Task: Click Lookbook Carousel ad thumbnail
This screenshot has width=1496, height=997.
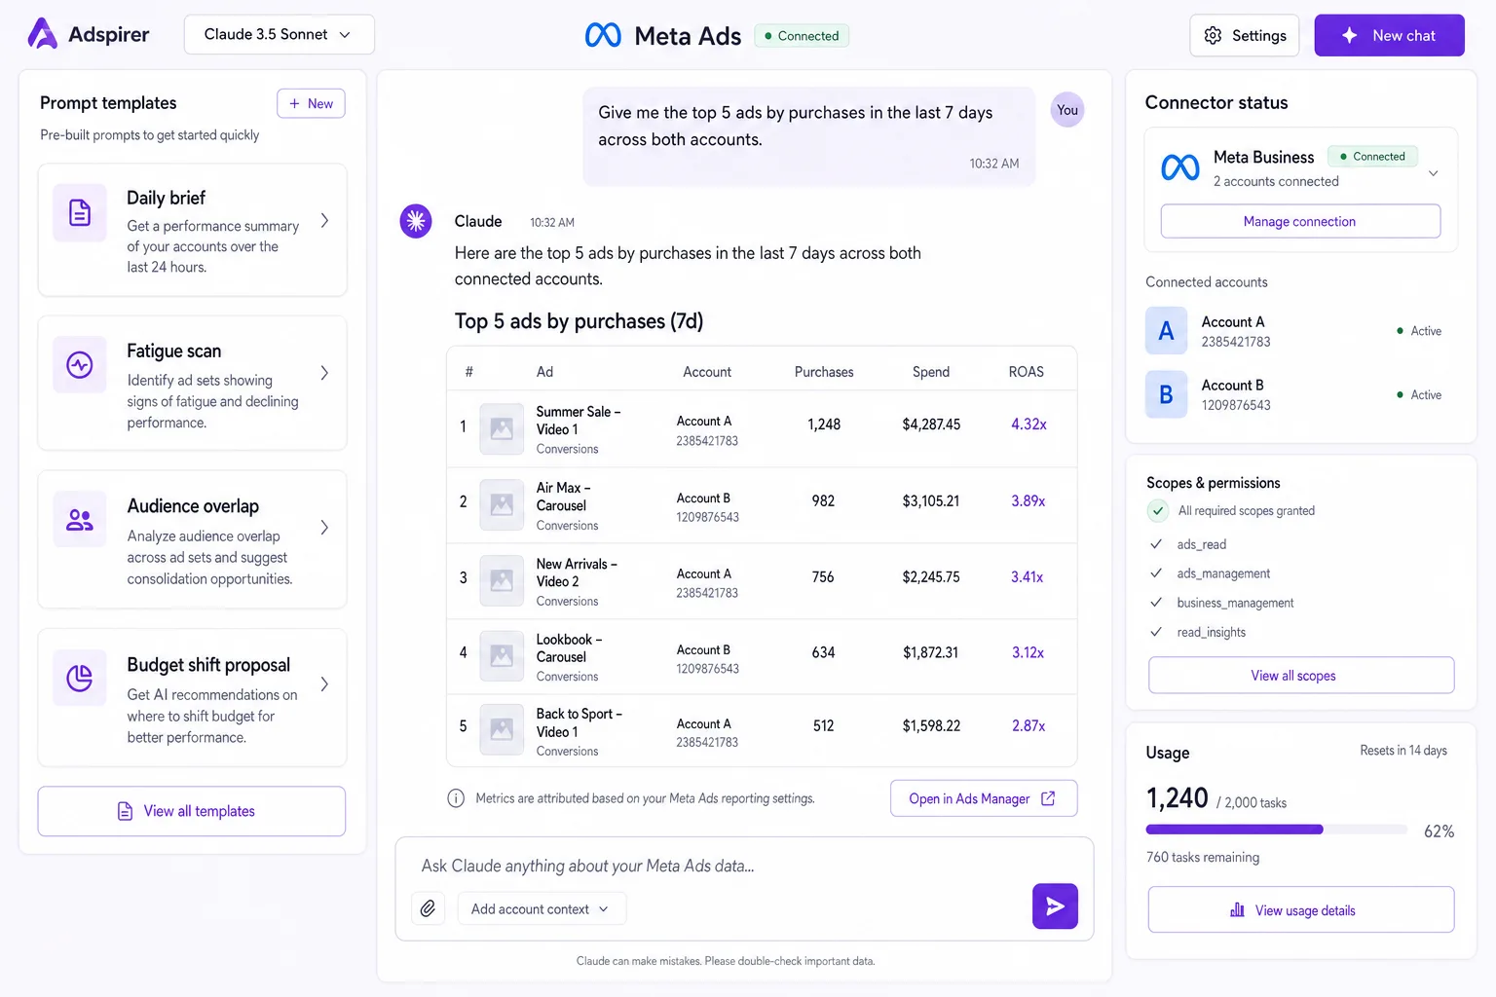Action: (502, 656)
